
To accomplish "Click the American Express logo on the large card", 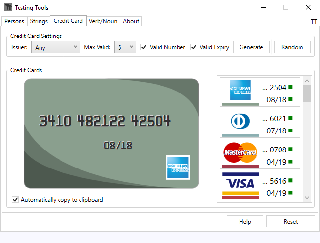I will coord(178,168).
